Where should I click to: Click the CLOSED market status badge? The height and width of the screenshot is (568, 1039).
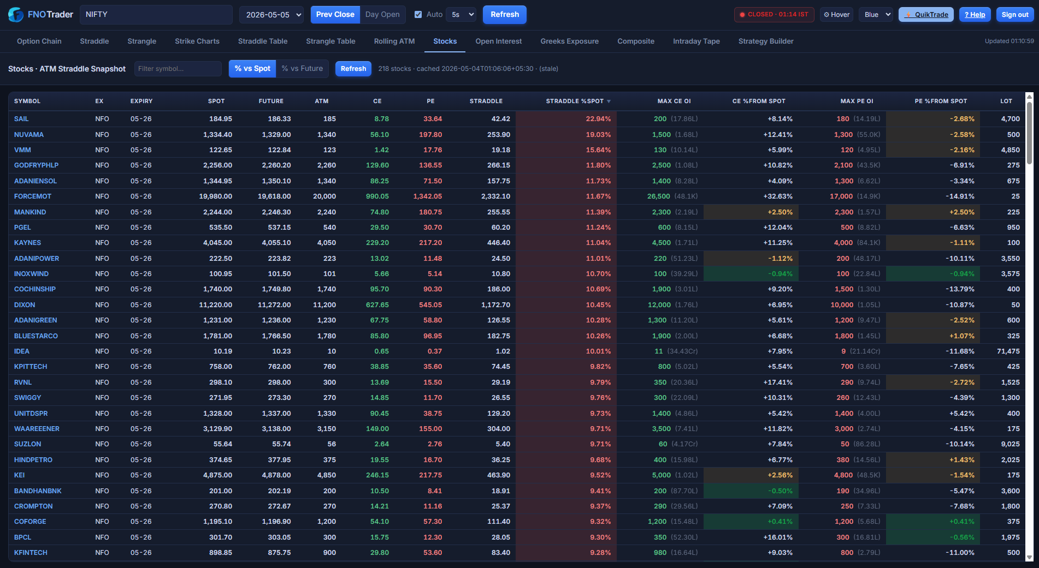coord(774,15)
